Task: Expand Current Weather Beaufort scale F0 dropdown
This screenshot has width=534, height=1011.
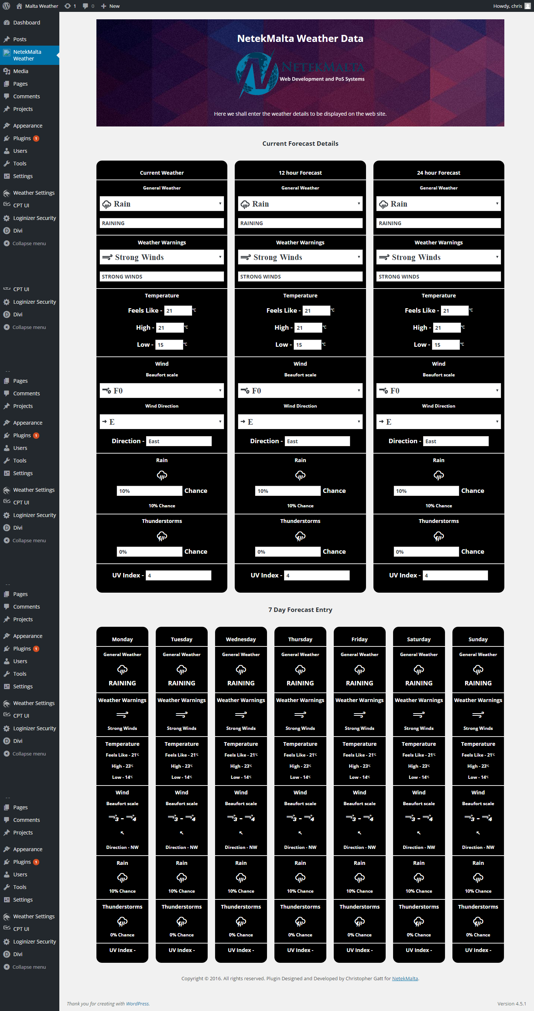Action: tap(162, 391)
